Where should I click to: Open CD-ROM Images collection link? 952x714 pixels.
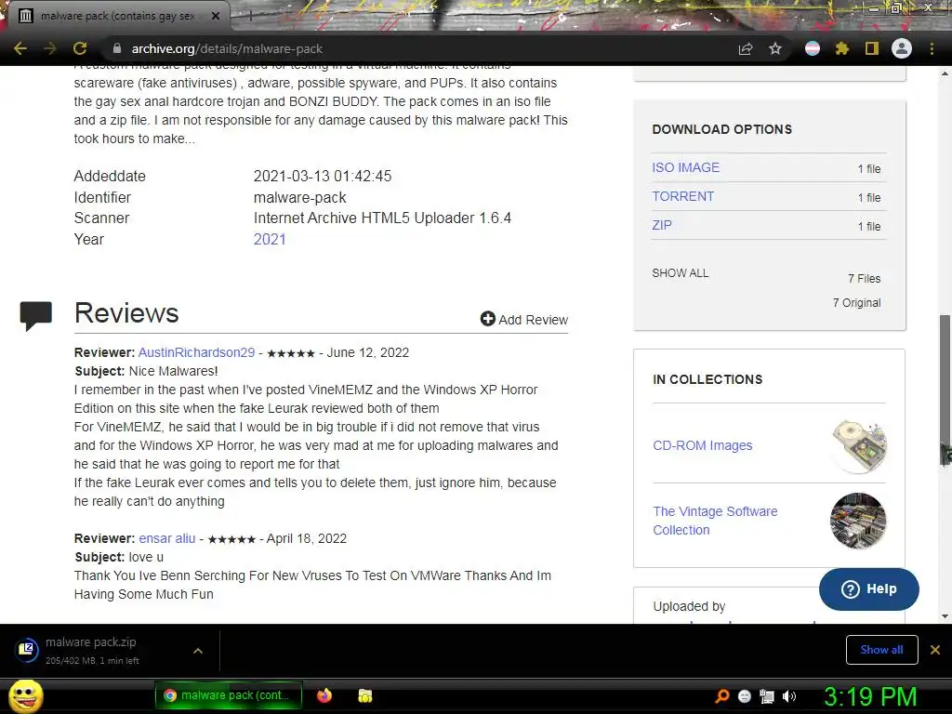703,445
